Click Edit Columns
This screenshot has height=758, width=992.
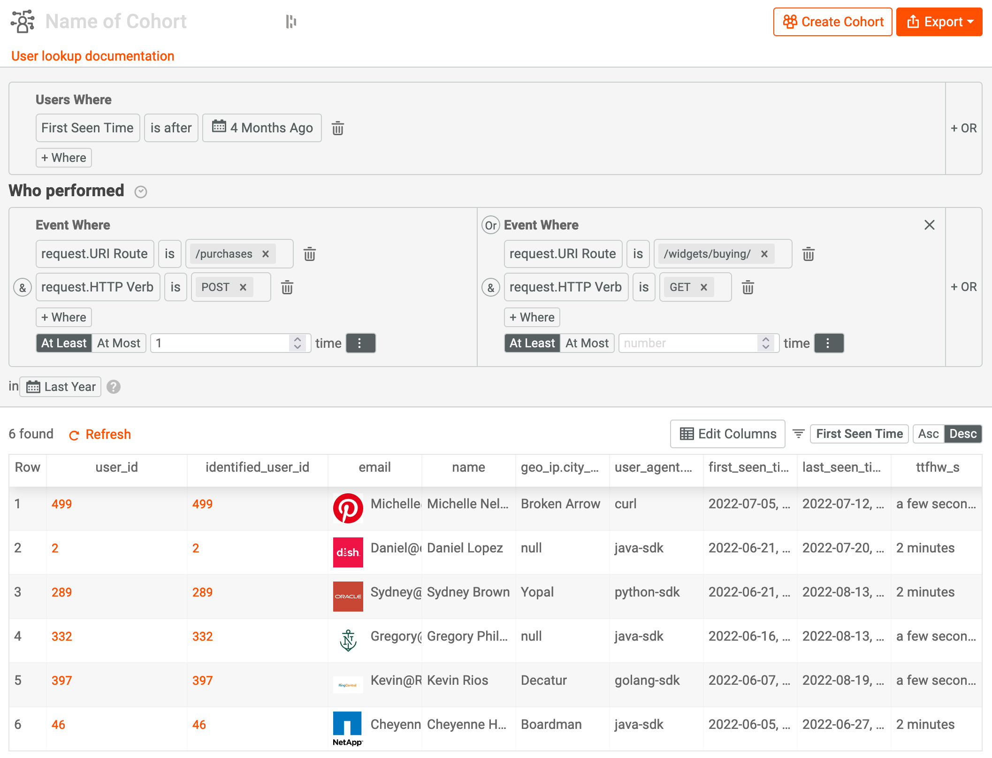[727, 434]
